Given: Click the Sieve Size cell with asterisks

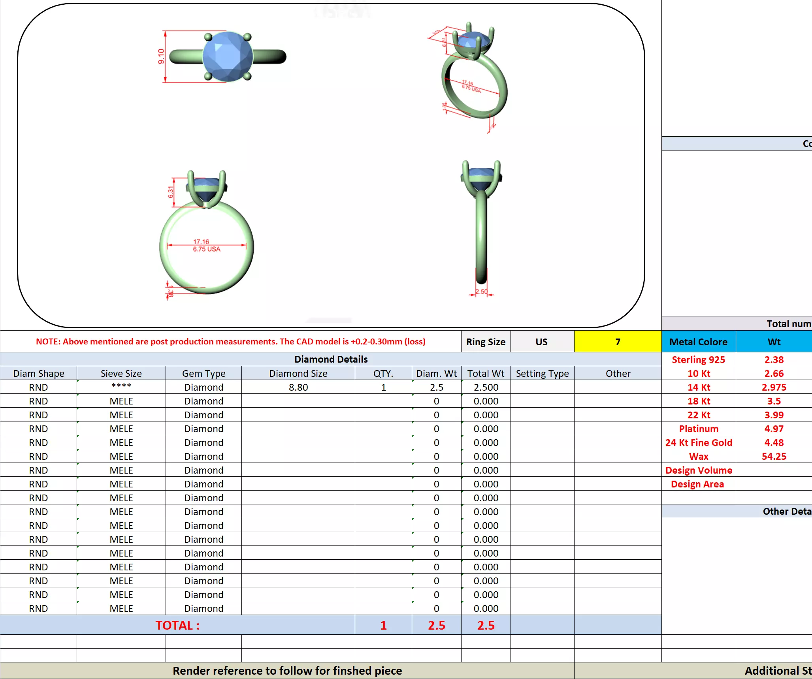Looking at the screenshot, I should [121, 387].
